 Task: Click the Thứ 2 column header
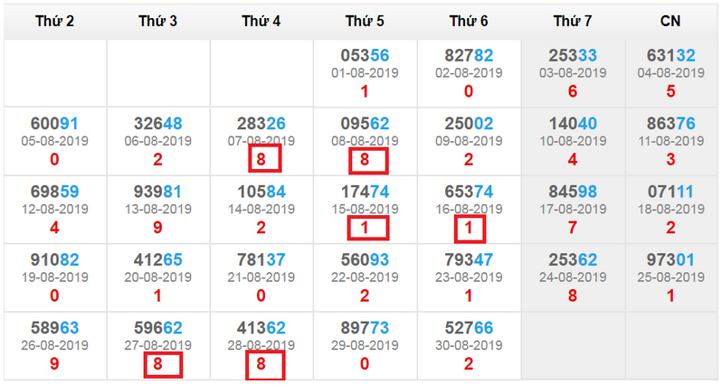coord(55,21)
